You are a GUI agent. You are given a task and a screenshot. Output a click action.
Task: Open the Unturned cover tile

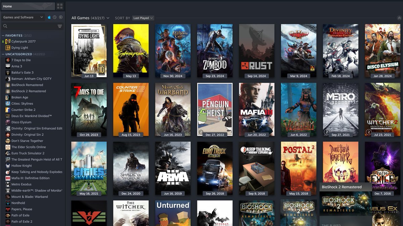[x=173, y=213]
